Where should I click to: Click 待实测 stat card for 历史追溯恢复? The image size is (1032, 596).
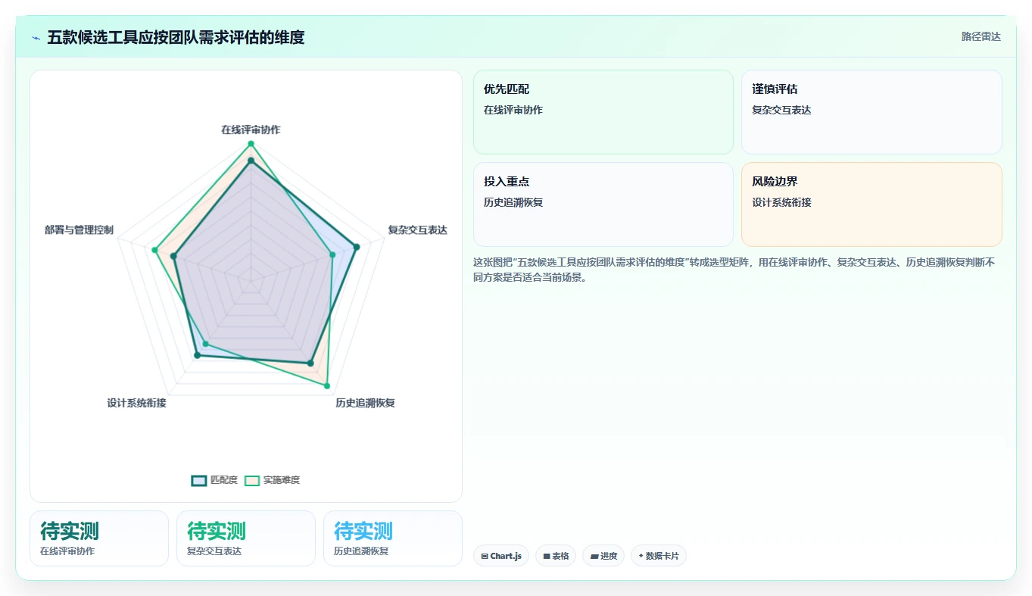(392, 538)
